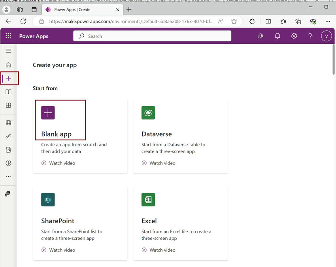
Task: View site information lock icon
Action: [x=42, y=21]
